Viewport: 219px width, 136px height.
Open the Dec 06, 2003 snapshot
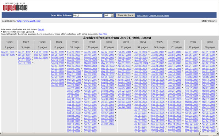coord(124,108)
